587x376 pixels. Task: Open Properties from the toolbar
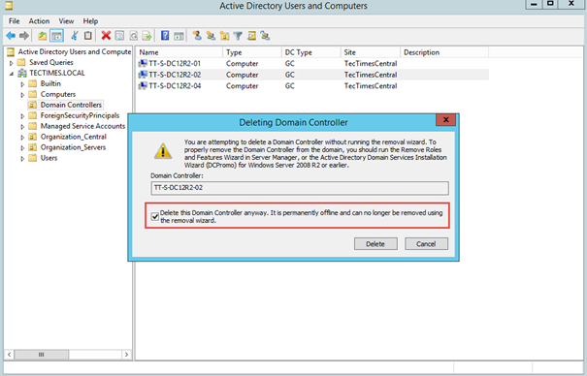(119, 36)
